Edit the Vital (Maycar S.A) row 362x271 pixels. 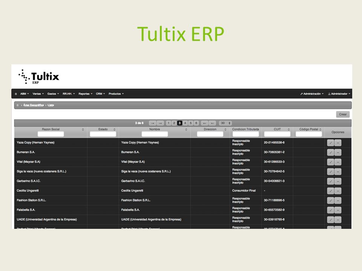(330, 162)
